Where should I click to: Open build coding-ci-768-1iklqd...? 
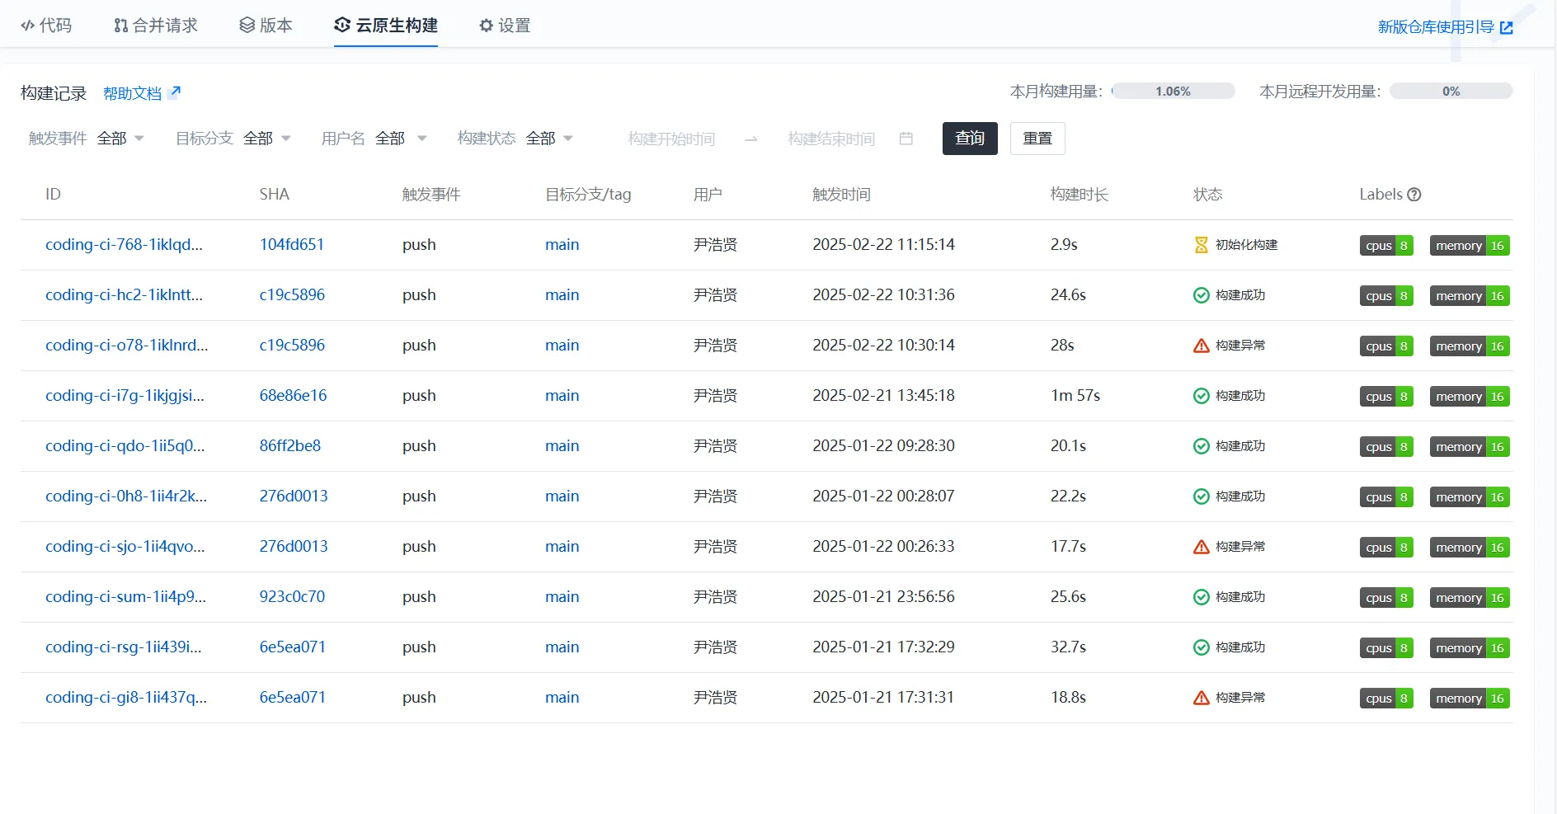124,245
